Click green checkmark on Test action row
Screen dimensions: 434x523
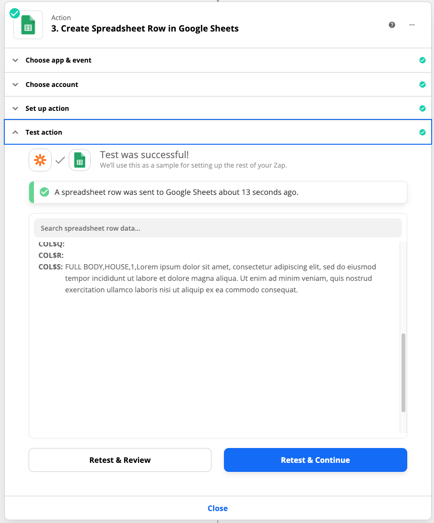coord(423,132)
